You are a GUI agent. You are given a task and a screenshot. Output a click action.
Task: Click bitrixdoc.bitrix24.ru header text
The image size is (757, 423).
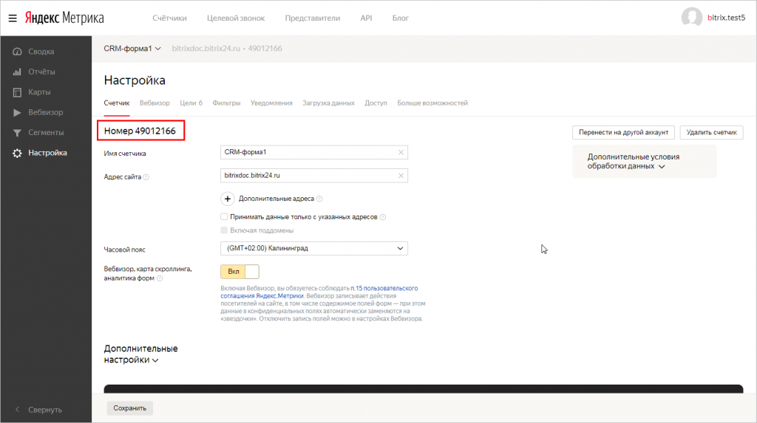[206, 48]
